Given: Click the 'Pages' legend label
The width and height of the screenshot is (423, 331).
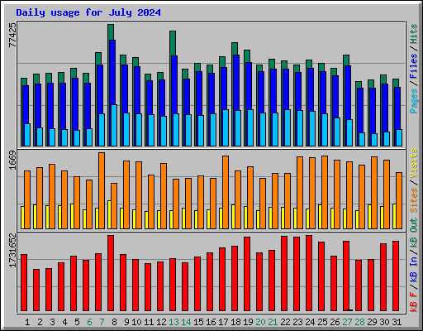Looking at the screenshot, I should pyautogui.click(x=414, y=101).
